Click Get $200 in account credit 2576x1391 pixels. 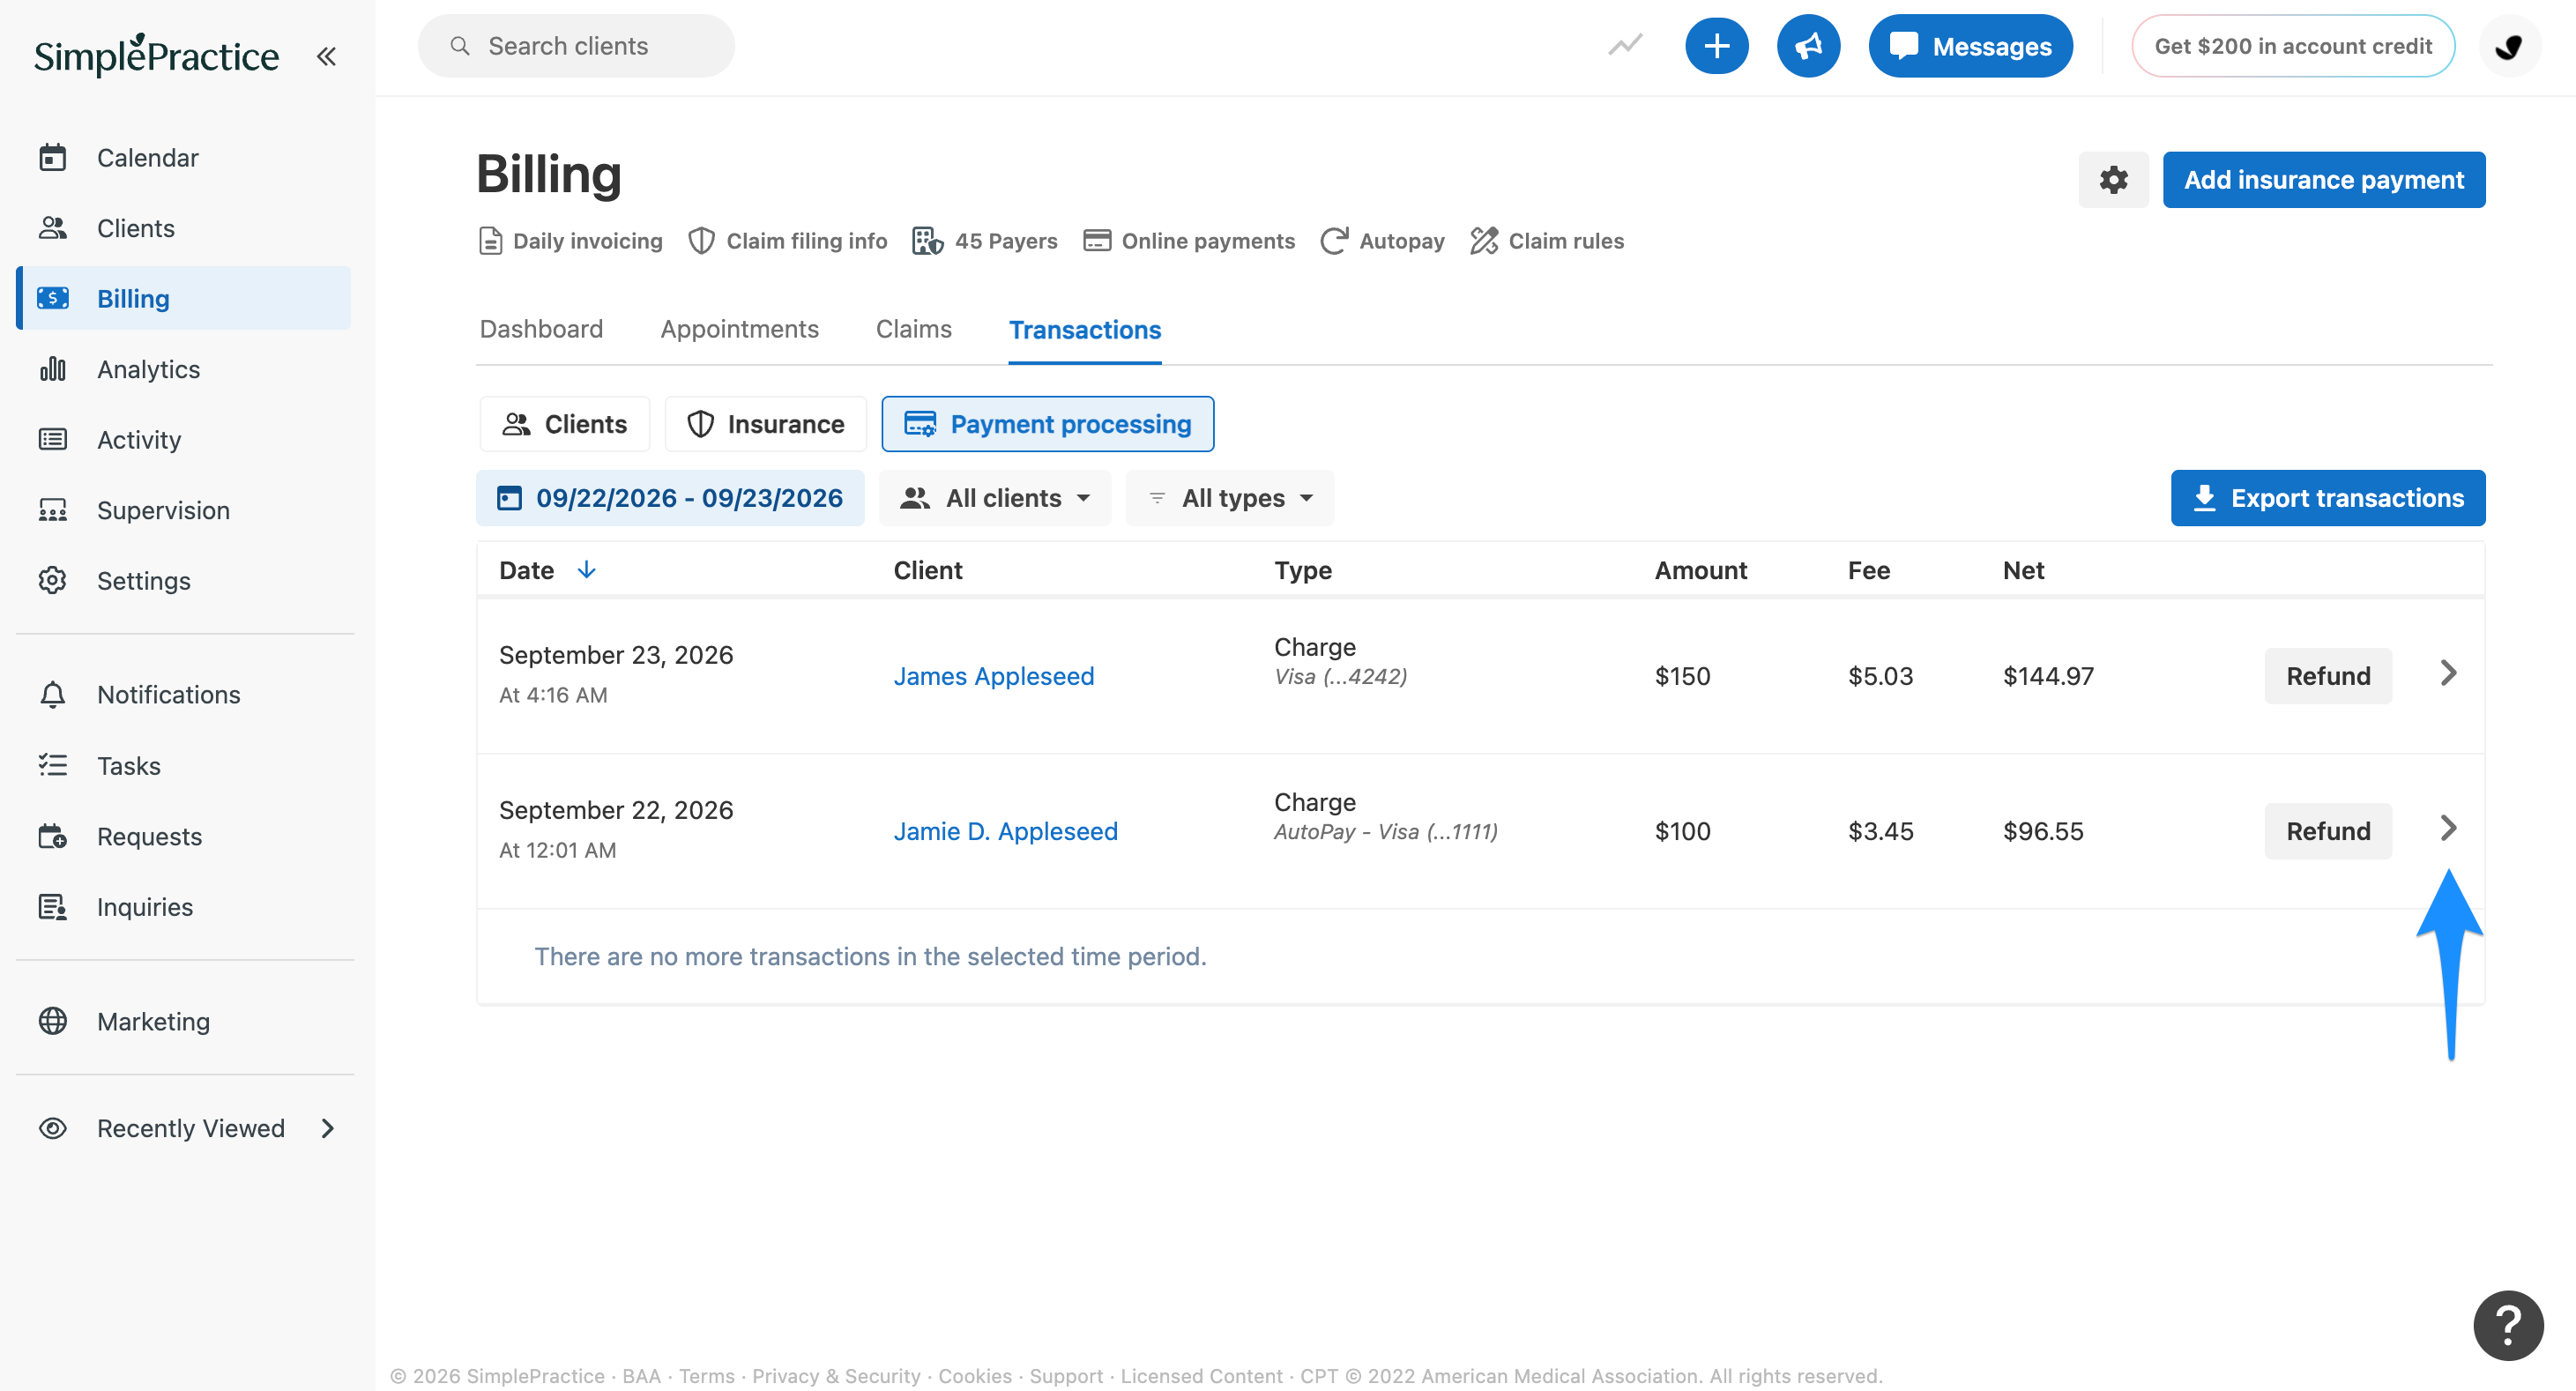coord(2293,46)
